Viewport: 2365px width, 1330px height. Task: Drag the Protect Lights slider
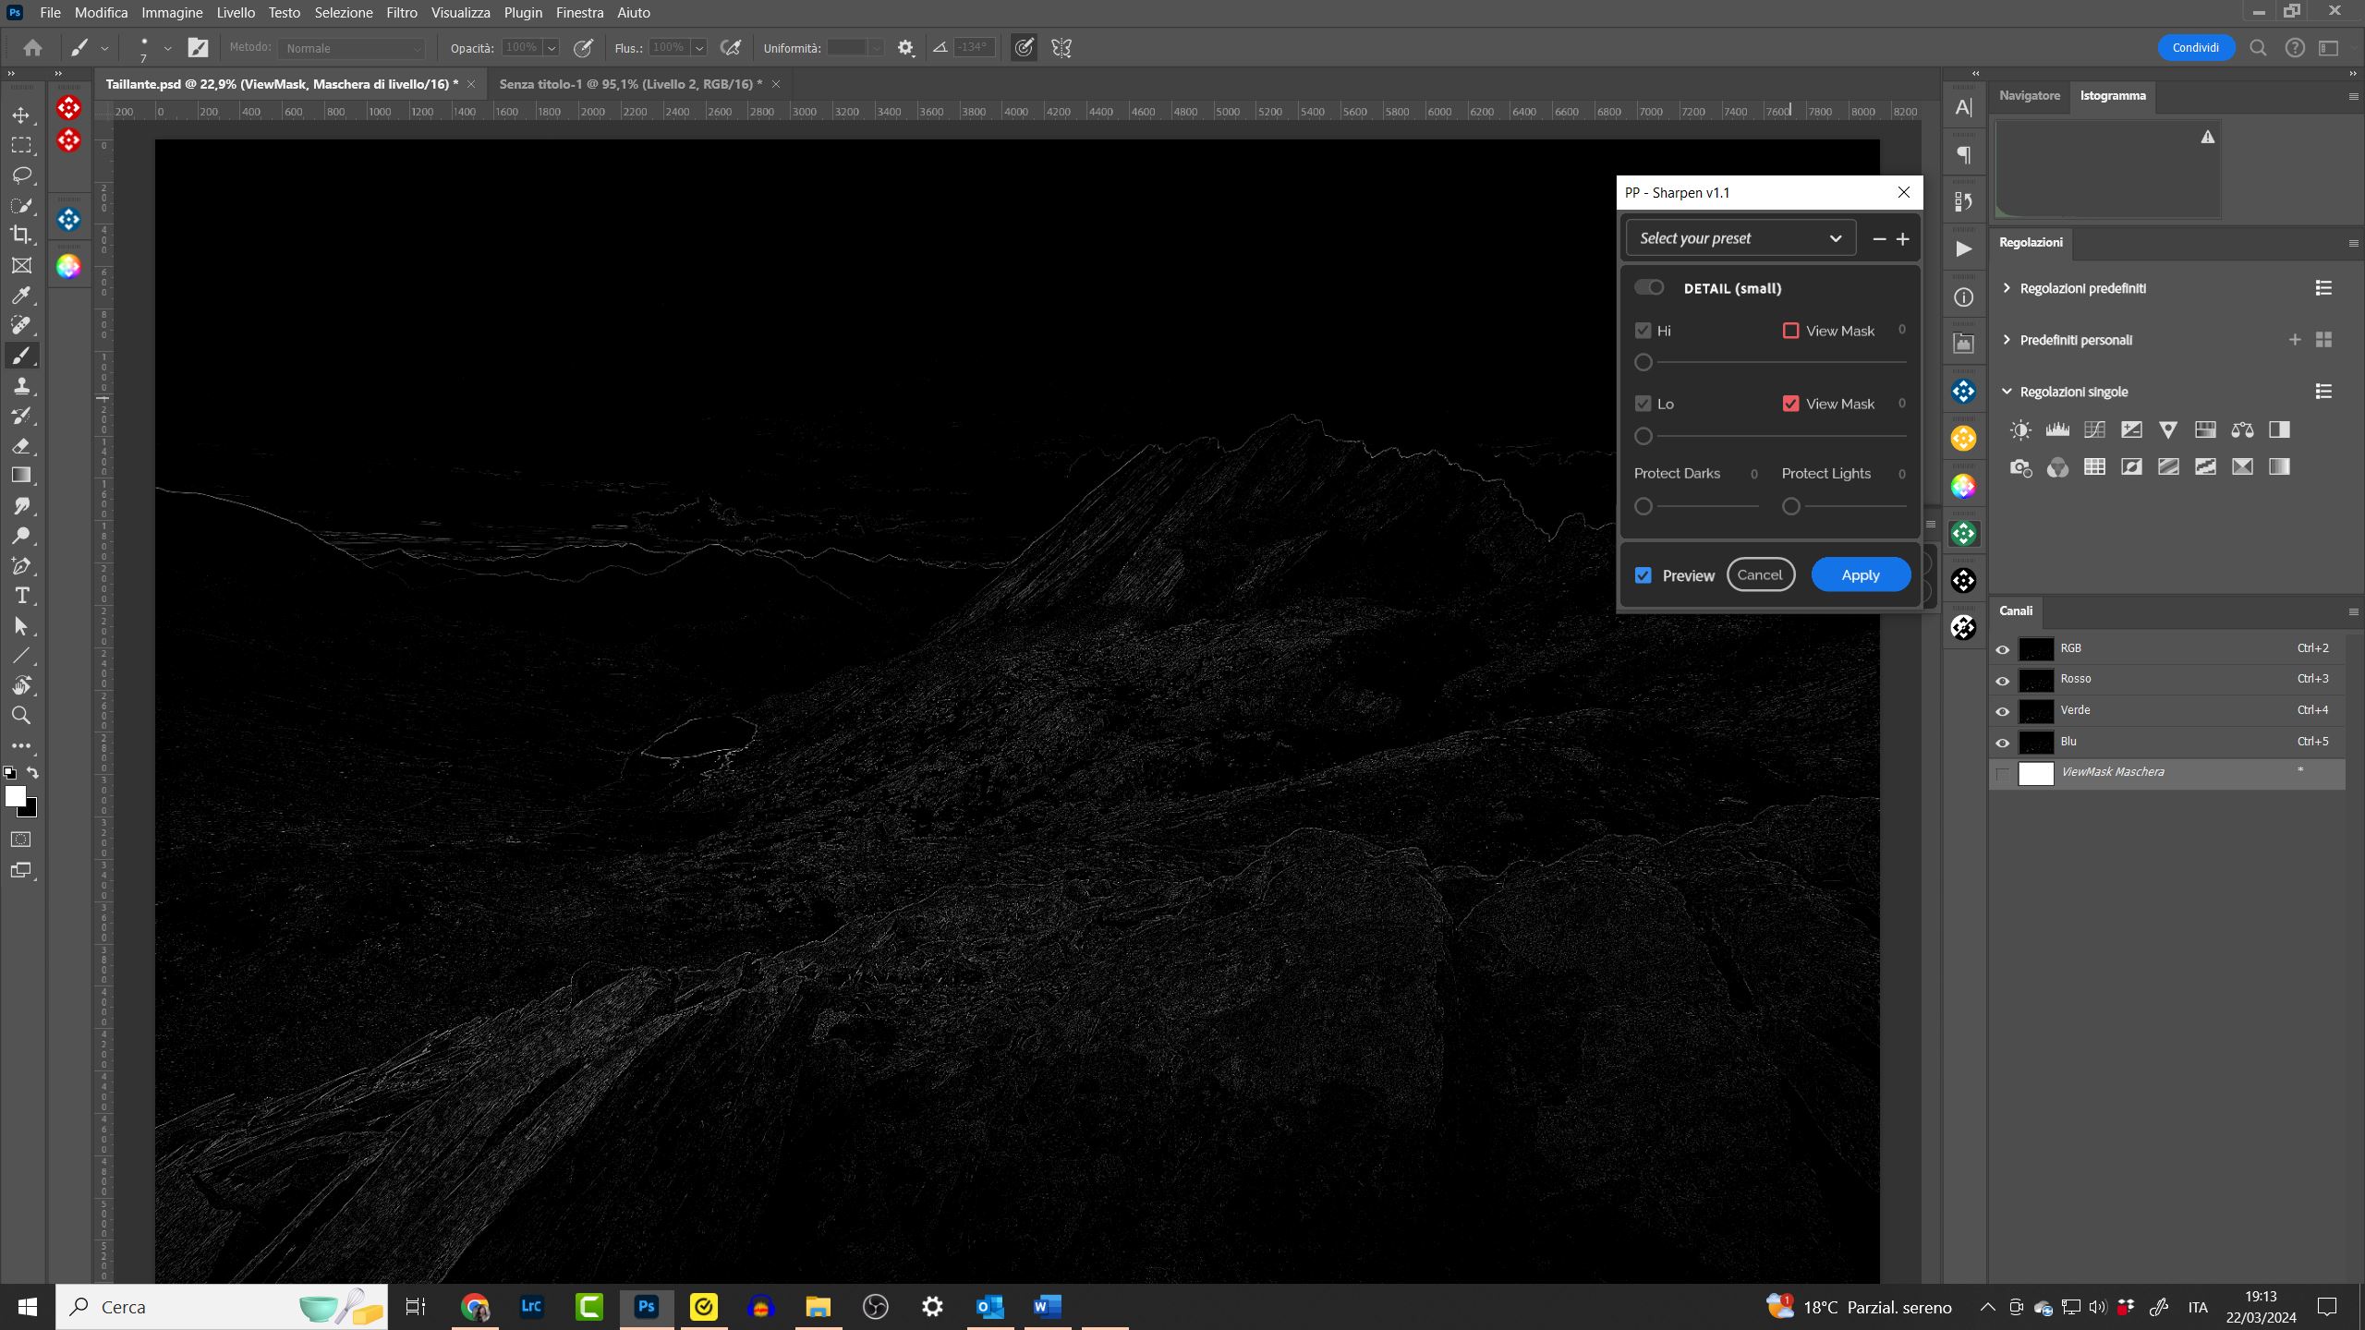tap(1790, 505)
